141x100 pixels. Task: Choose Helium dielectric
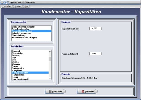pyautogui.click(x=30, y=77)
